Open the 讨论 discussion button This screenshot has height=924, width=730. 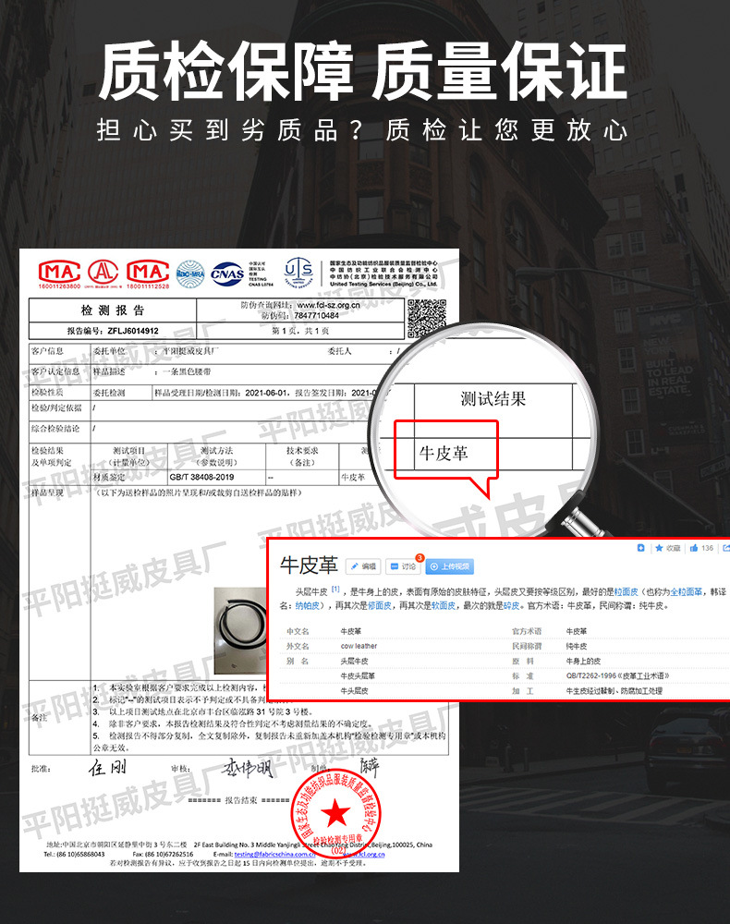point(403,565)
